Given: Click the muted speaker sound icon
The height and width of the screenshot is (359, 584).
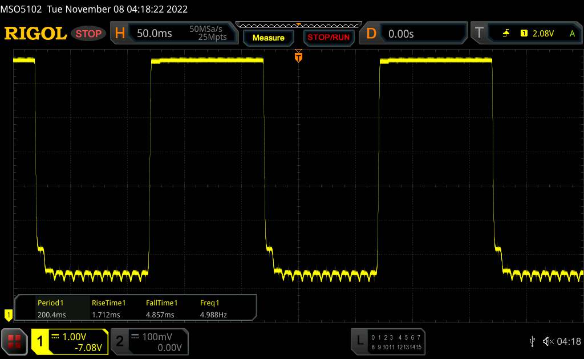Looking at the screenshot, I should tap(548, 341).
